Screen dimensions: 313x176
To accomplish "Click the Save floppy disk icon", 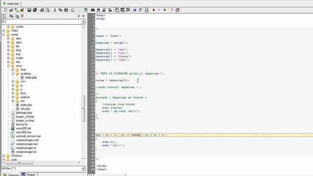I will pos(29,10).
